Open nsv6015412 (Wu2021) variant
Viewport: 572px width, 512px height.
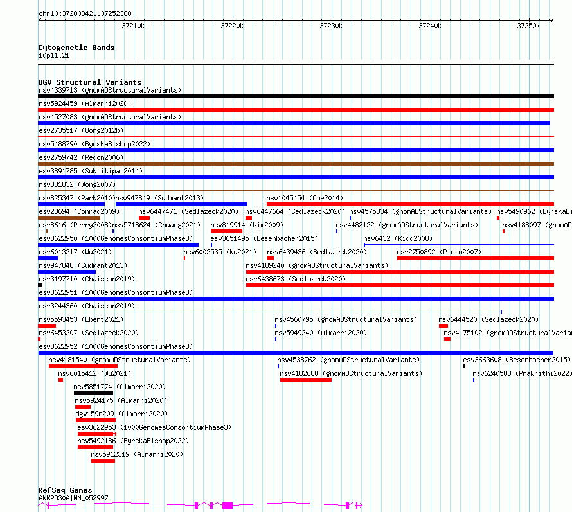94,373
